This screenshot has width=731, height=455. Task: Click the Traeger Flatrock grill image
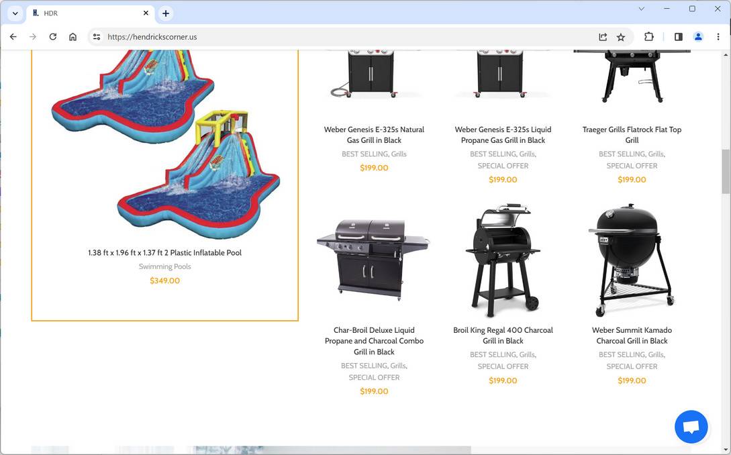(x=632, y=77)
